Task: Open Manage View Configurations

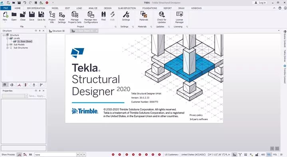Action: pyautogui.click(x=91, y=17)
